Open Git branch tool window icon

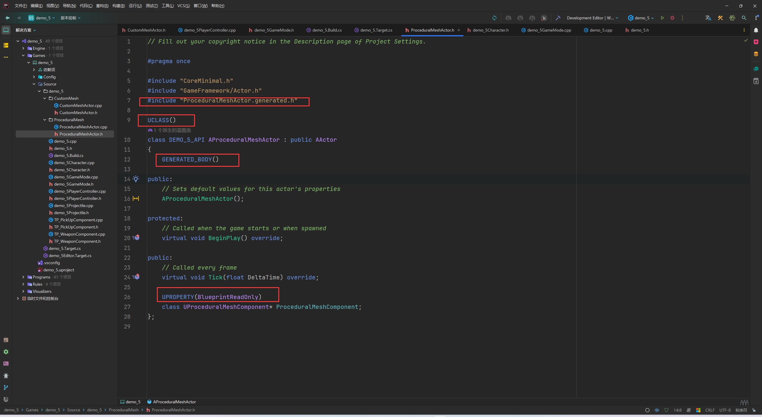6,387
